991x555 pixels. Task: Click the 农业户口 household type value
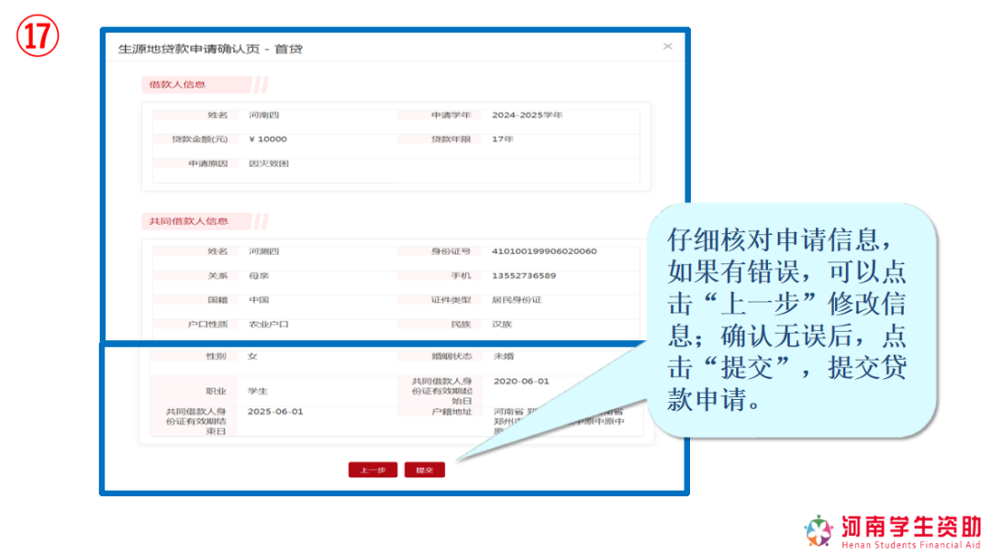269,324
